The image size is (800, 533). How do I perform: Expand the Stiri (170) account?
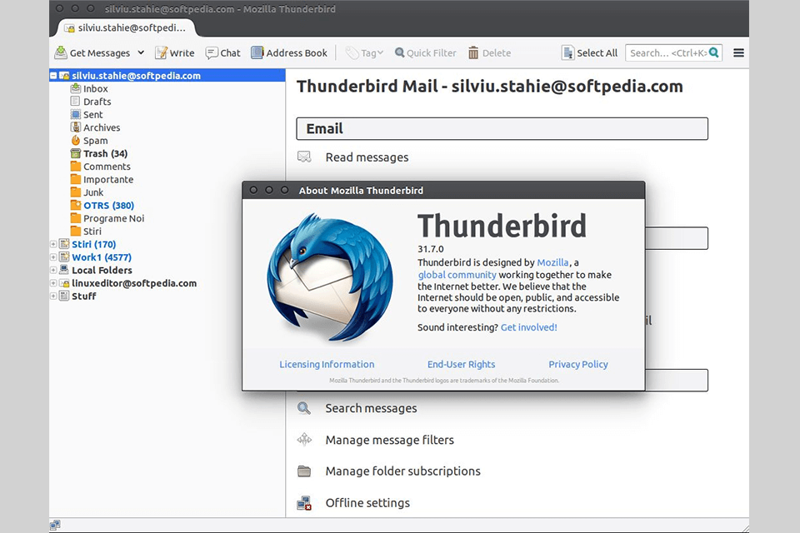pos(53,244)
